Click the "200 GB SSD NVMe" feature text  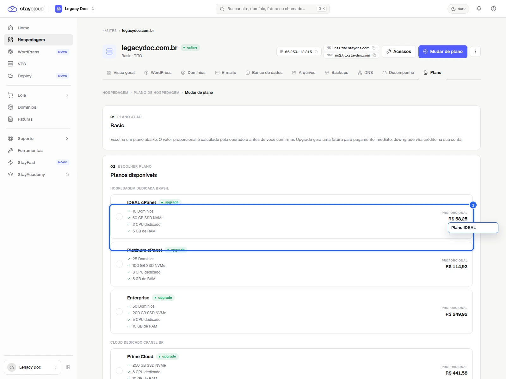(x=149, y=313)
